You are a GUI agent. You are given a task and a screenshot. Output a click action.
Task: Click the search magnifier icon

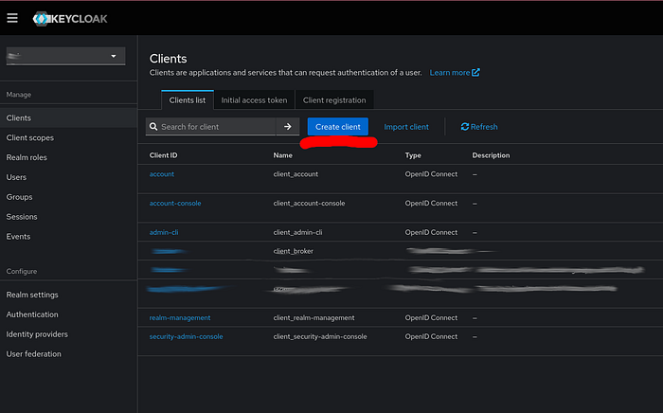(x=153, y=126)
